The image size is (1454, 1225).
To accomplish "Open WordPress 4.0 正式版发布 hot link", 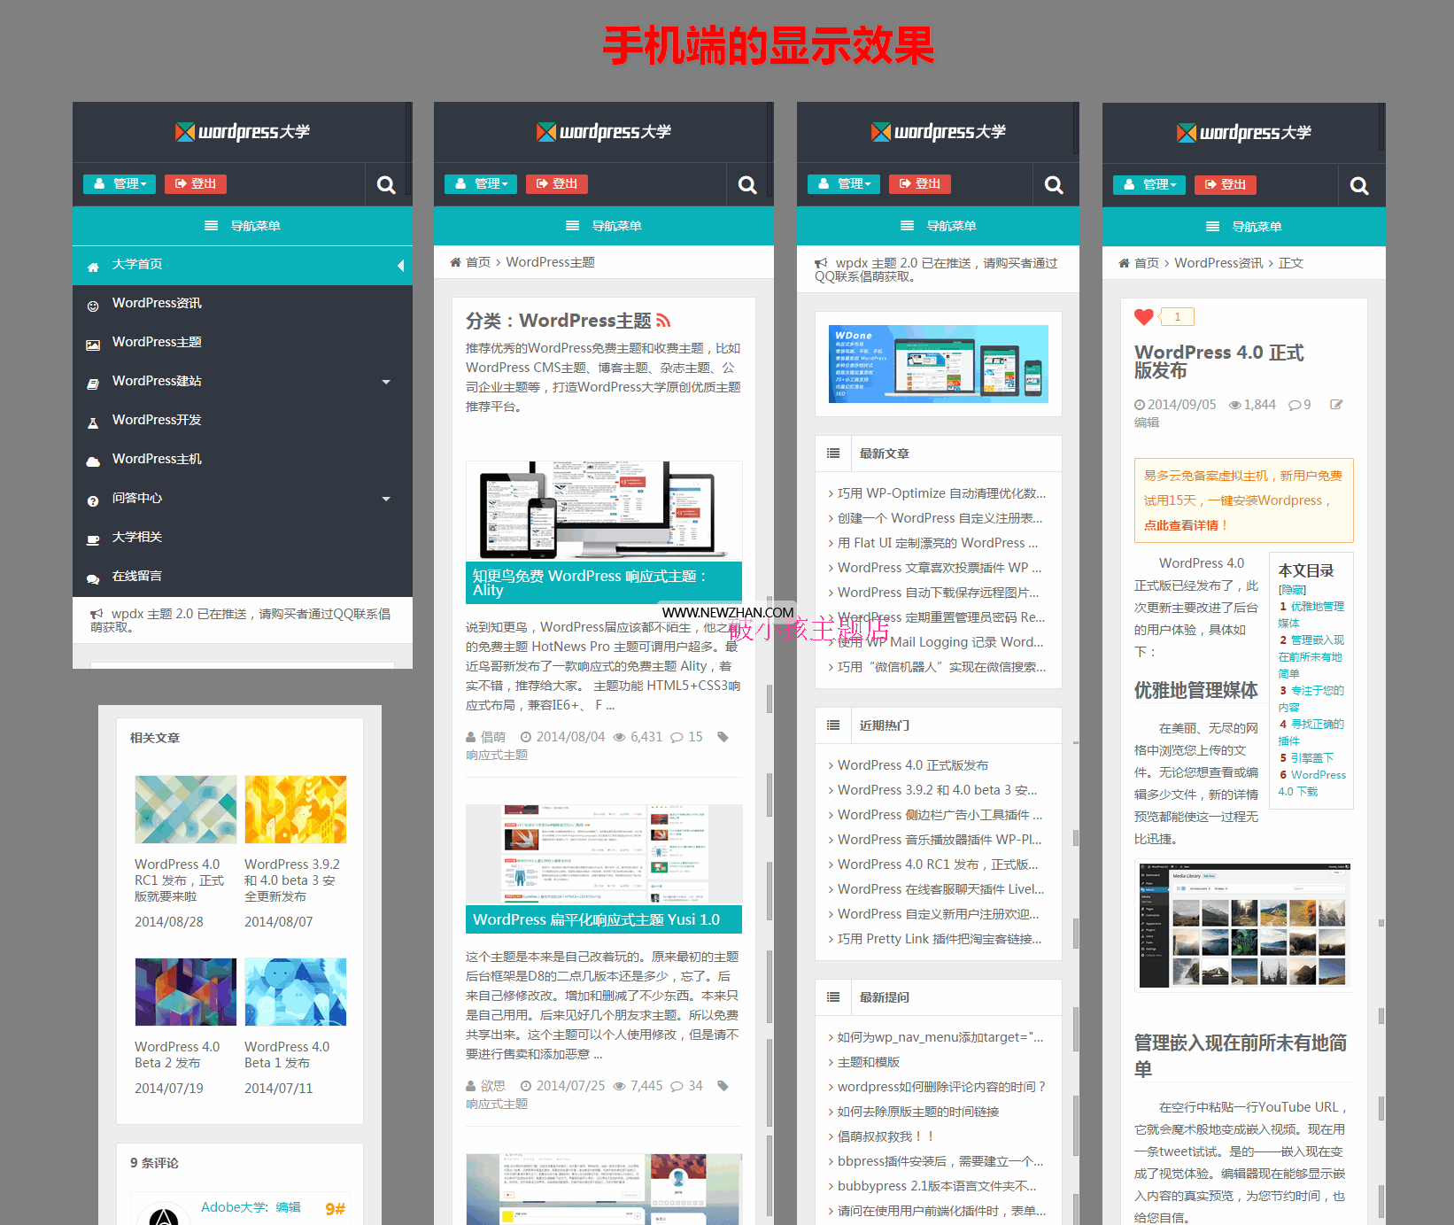I will 913,765.
